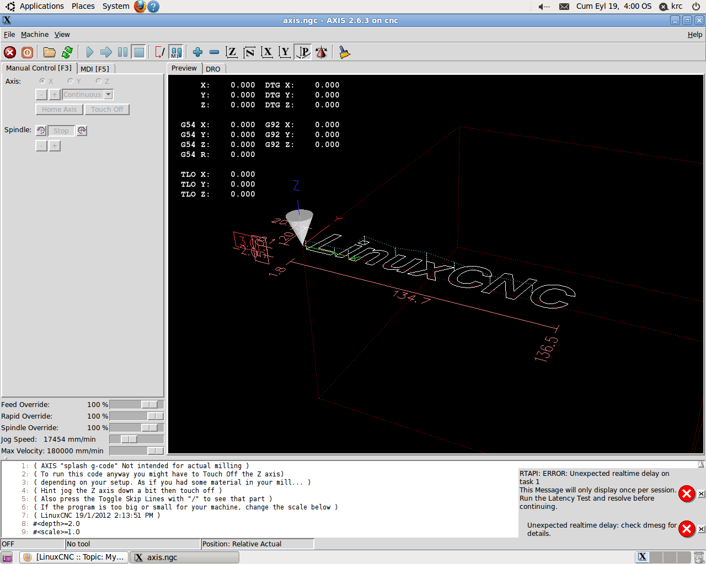Select G-code line 1 splash comment
This screenshot has height=564, width=706.
point(141,466)
